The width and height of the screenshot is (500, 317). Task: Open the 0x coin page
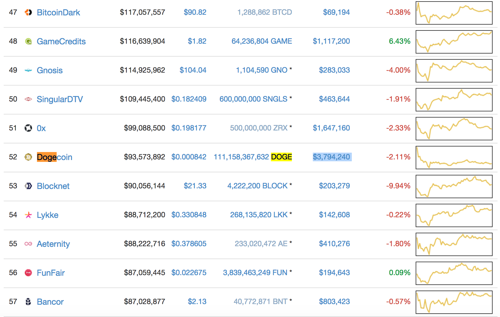click(41, 128)
